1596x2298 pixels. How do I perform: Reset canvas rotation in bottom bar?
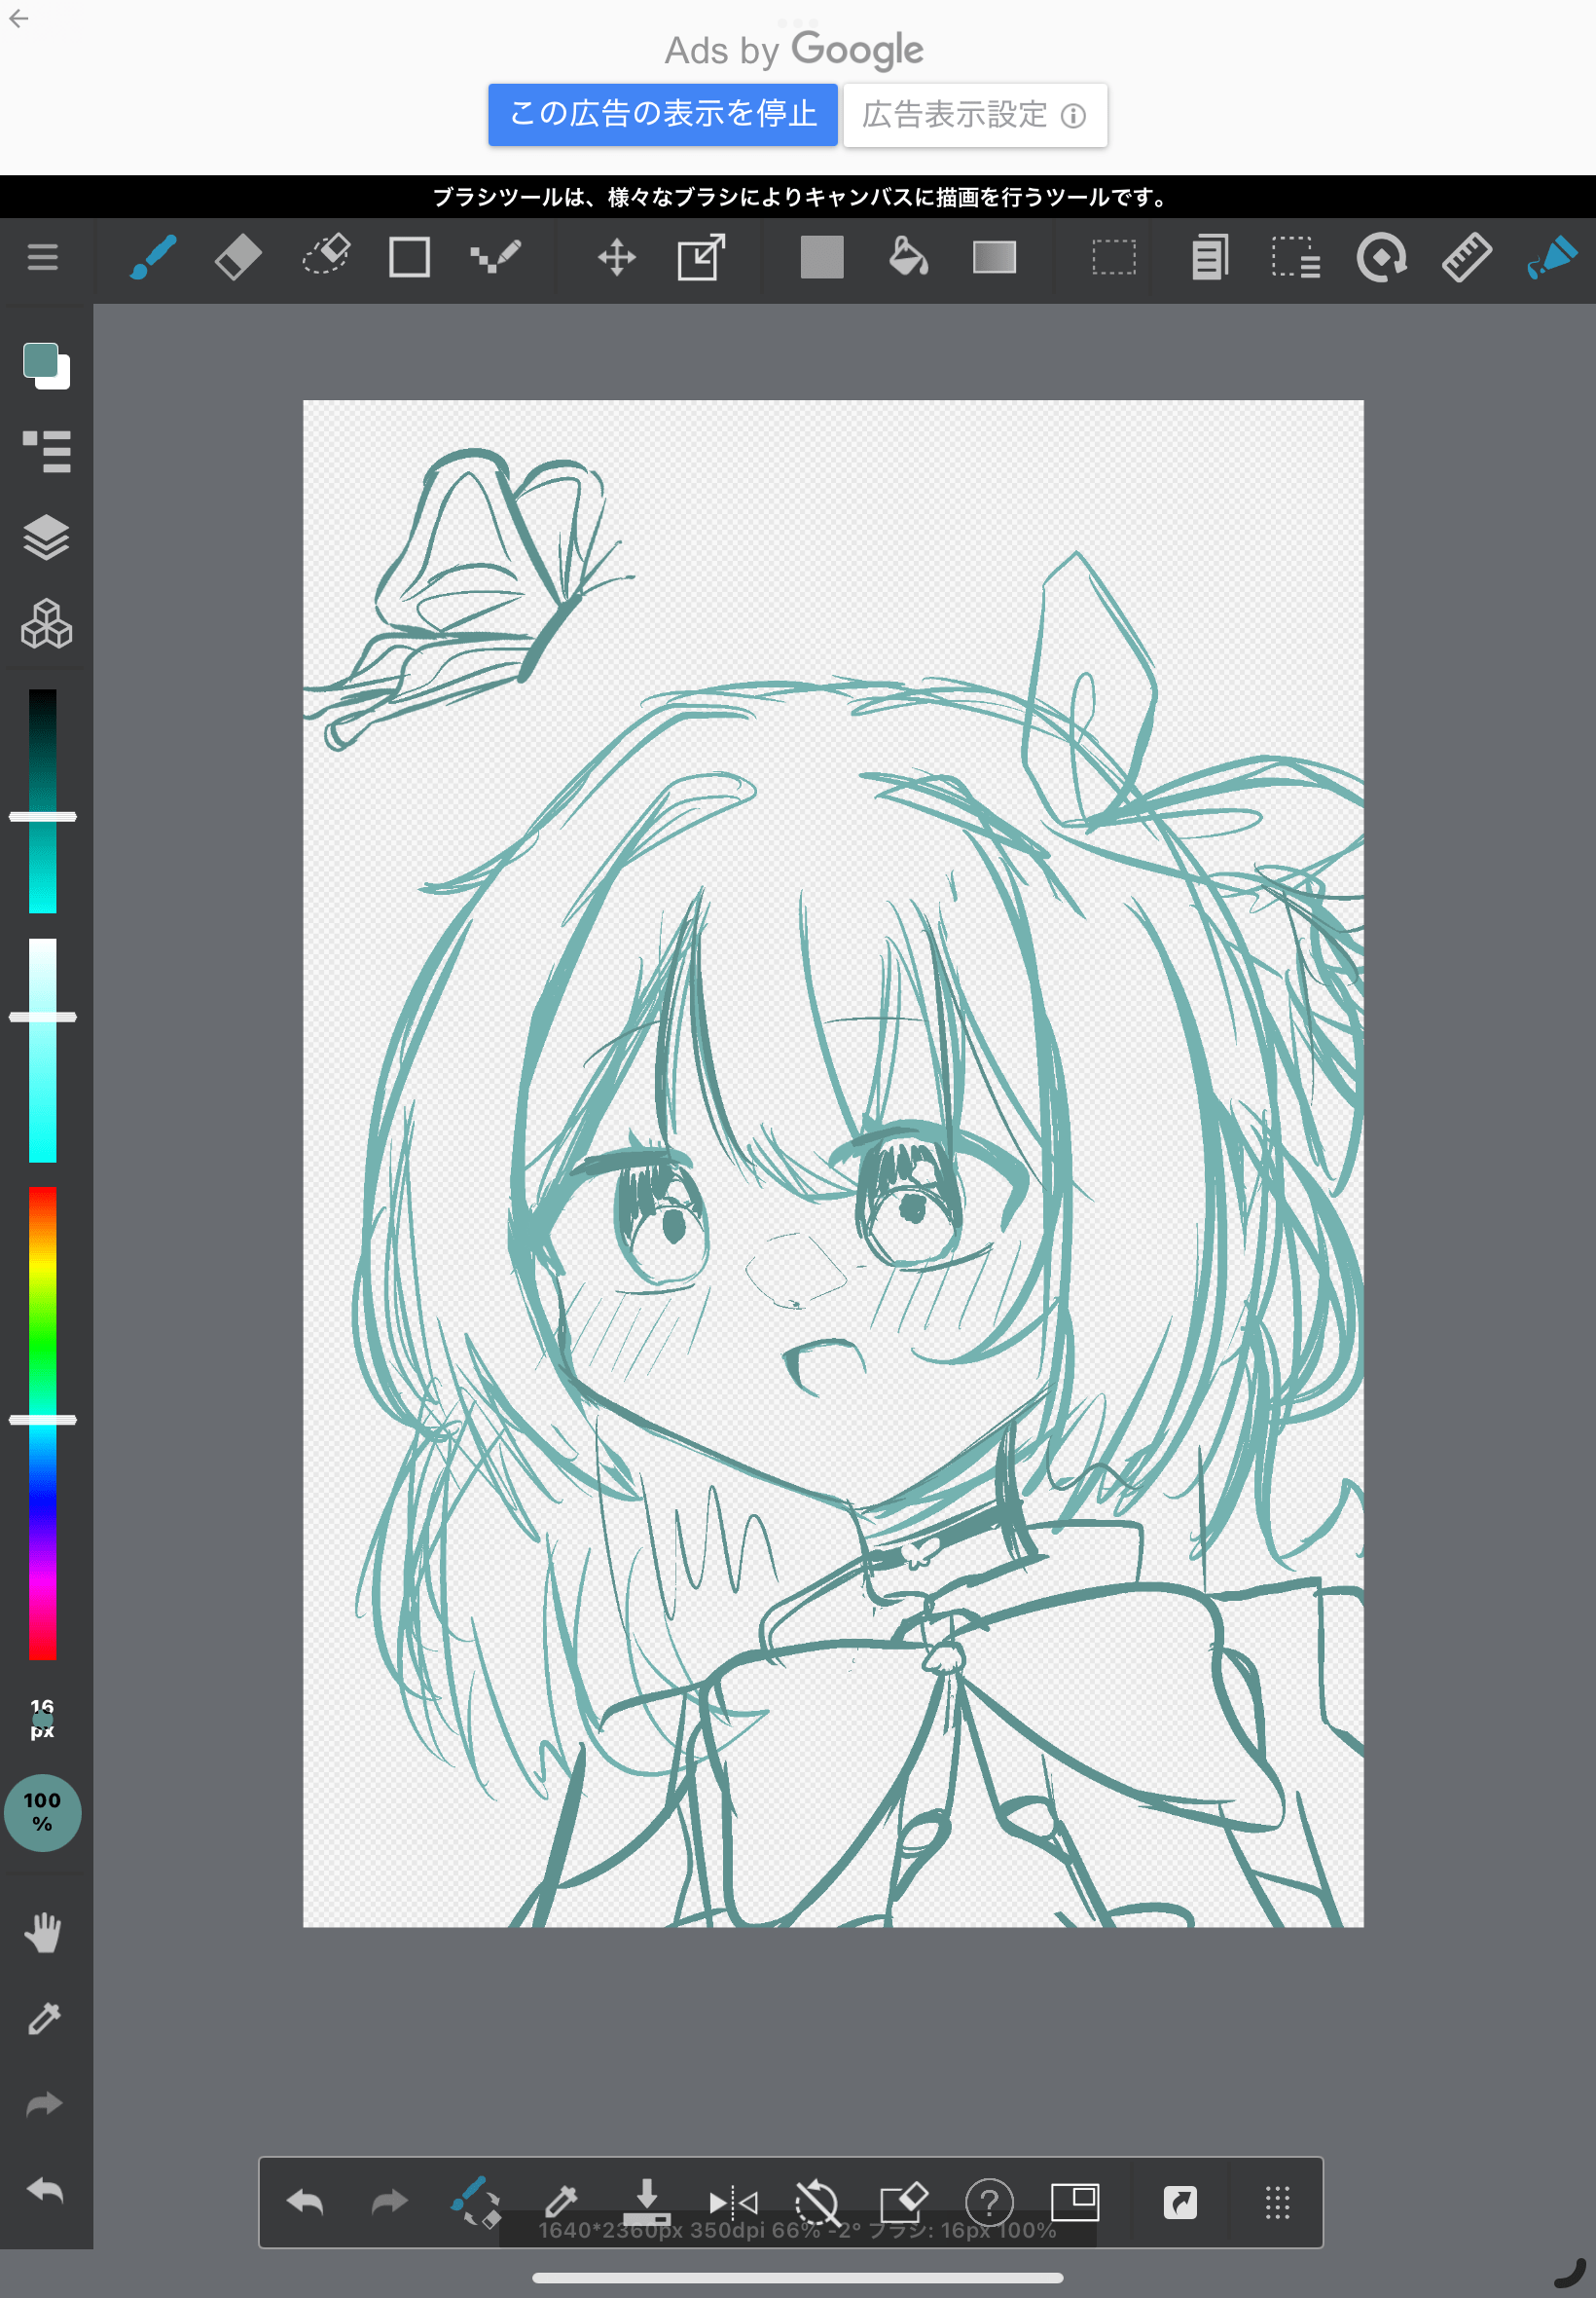pyautogui.click(x=816, y=2202)
